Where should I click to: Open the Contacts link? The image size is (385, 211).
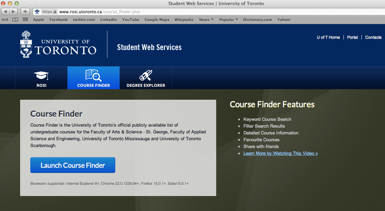(373, 37)
